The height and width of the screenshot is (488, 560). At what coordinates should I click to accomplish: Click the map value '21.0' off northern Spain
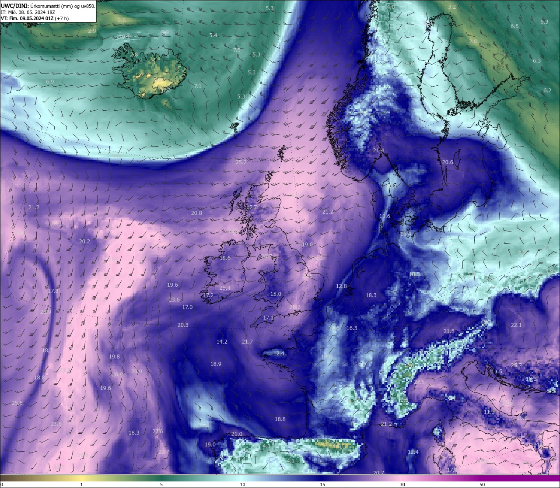point(237,434)
